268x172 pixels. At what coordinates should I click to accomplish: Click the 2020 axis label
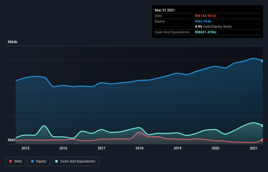tap(215, 148)
